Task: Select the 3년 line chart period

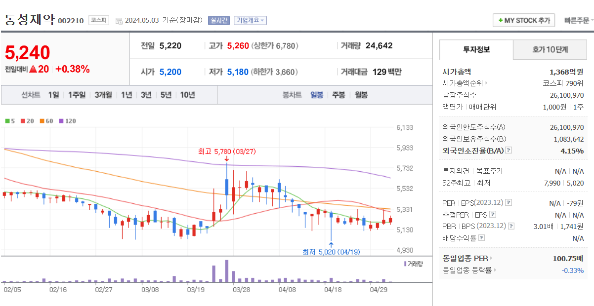Action: [x=146, y=95]
